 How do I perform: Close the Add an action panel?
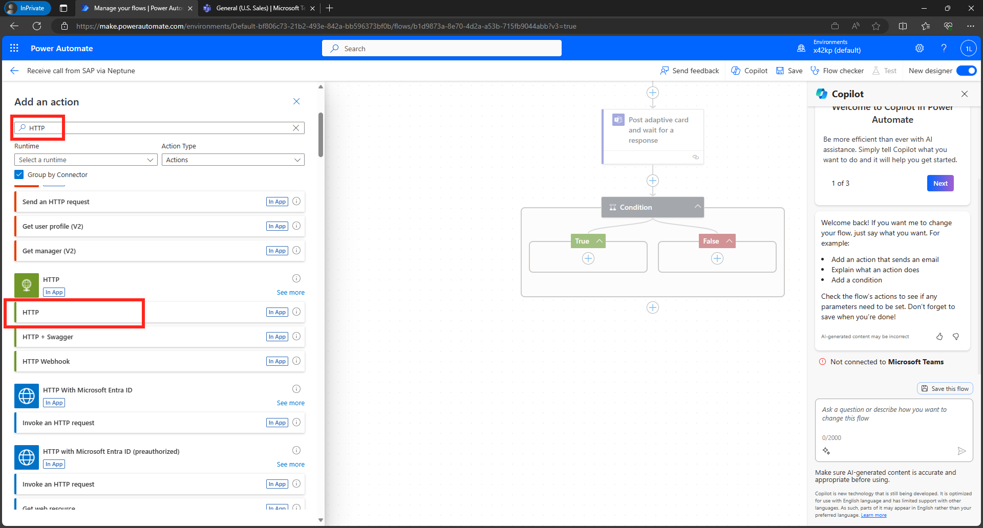[x=296, y=101]
